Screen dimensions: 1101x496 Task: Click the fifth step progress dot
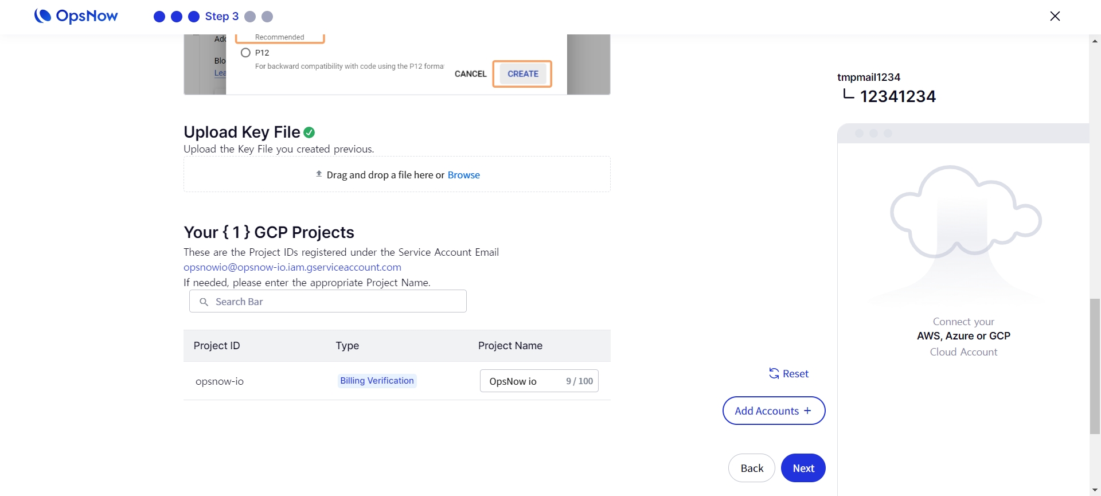tap(267, 17)
